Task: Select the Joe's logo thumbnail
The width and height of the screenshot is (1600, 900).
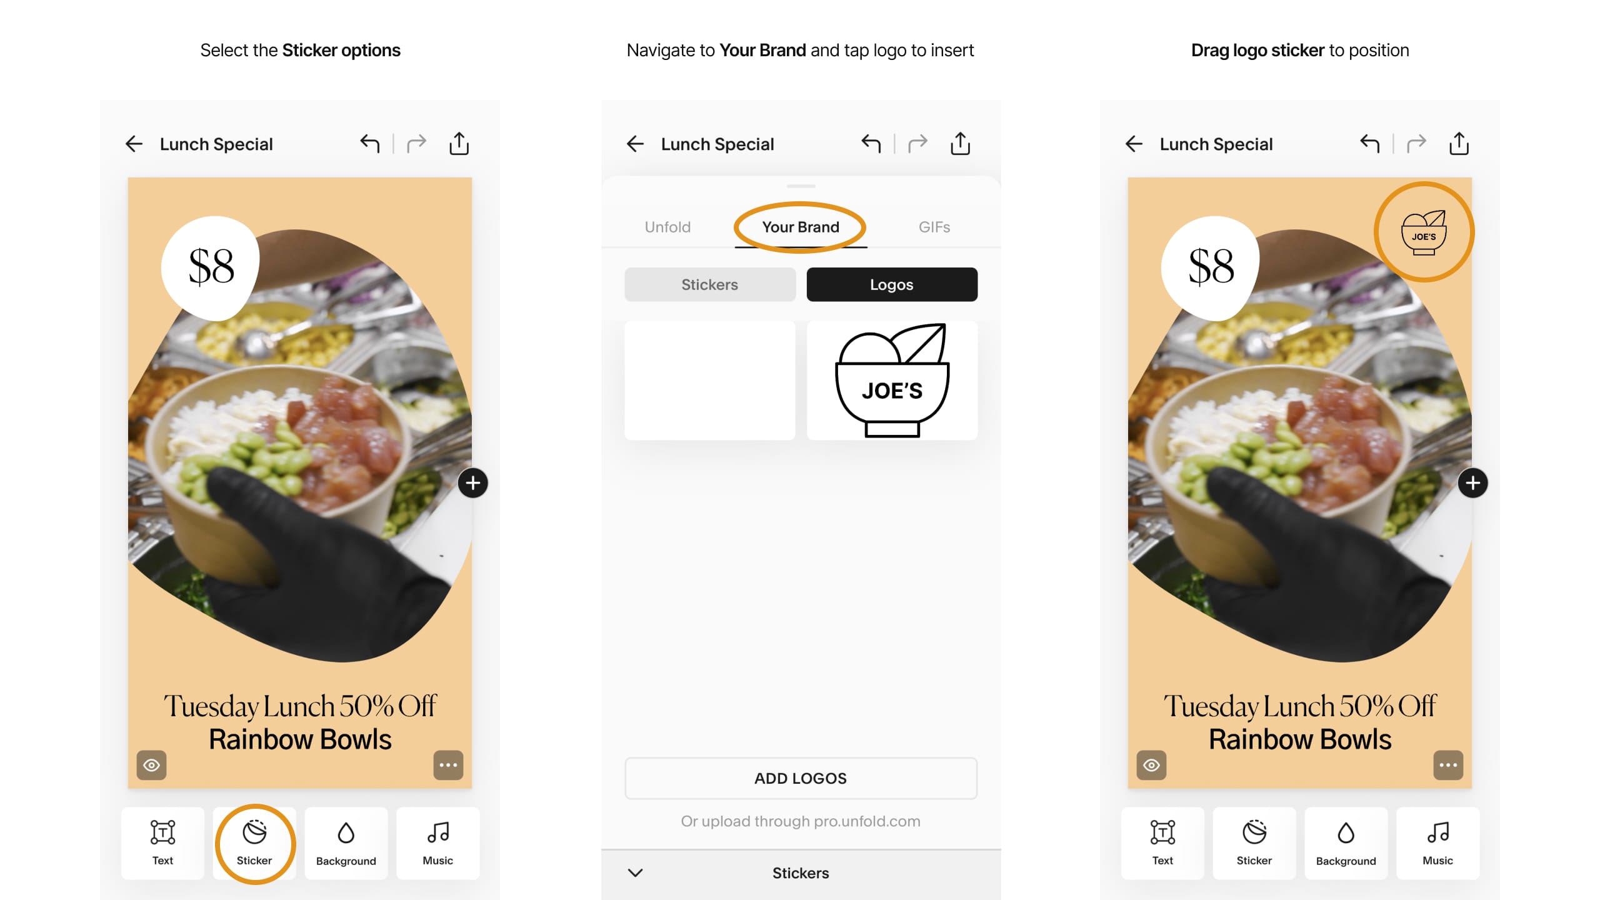Action: tap(890, 377)
